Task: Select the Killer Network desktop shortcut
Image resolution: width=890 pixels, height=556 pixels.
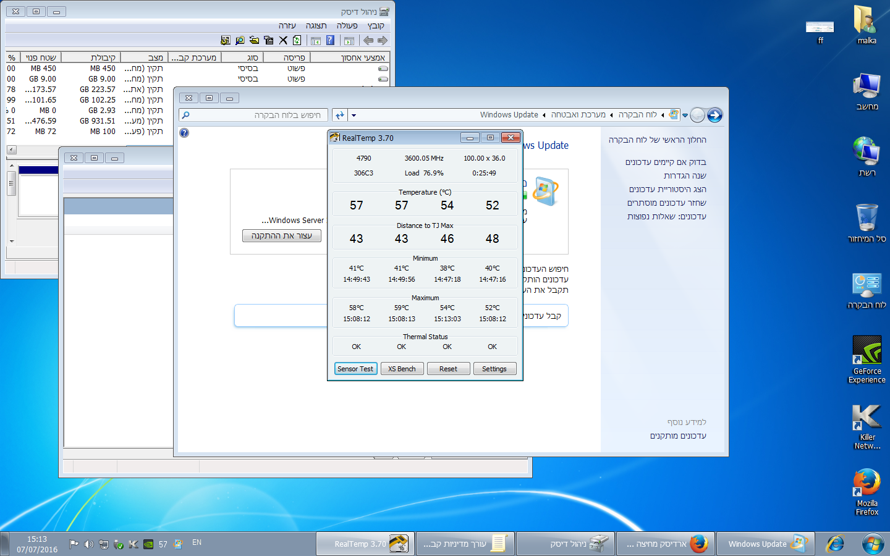Action: [x=867, y=426]
